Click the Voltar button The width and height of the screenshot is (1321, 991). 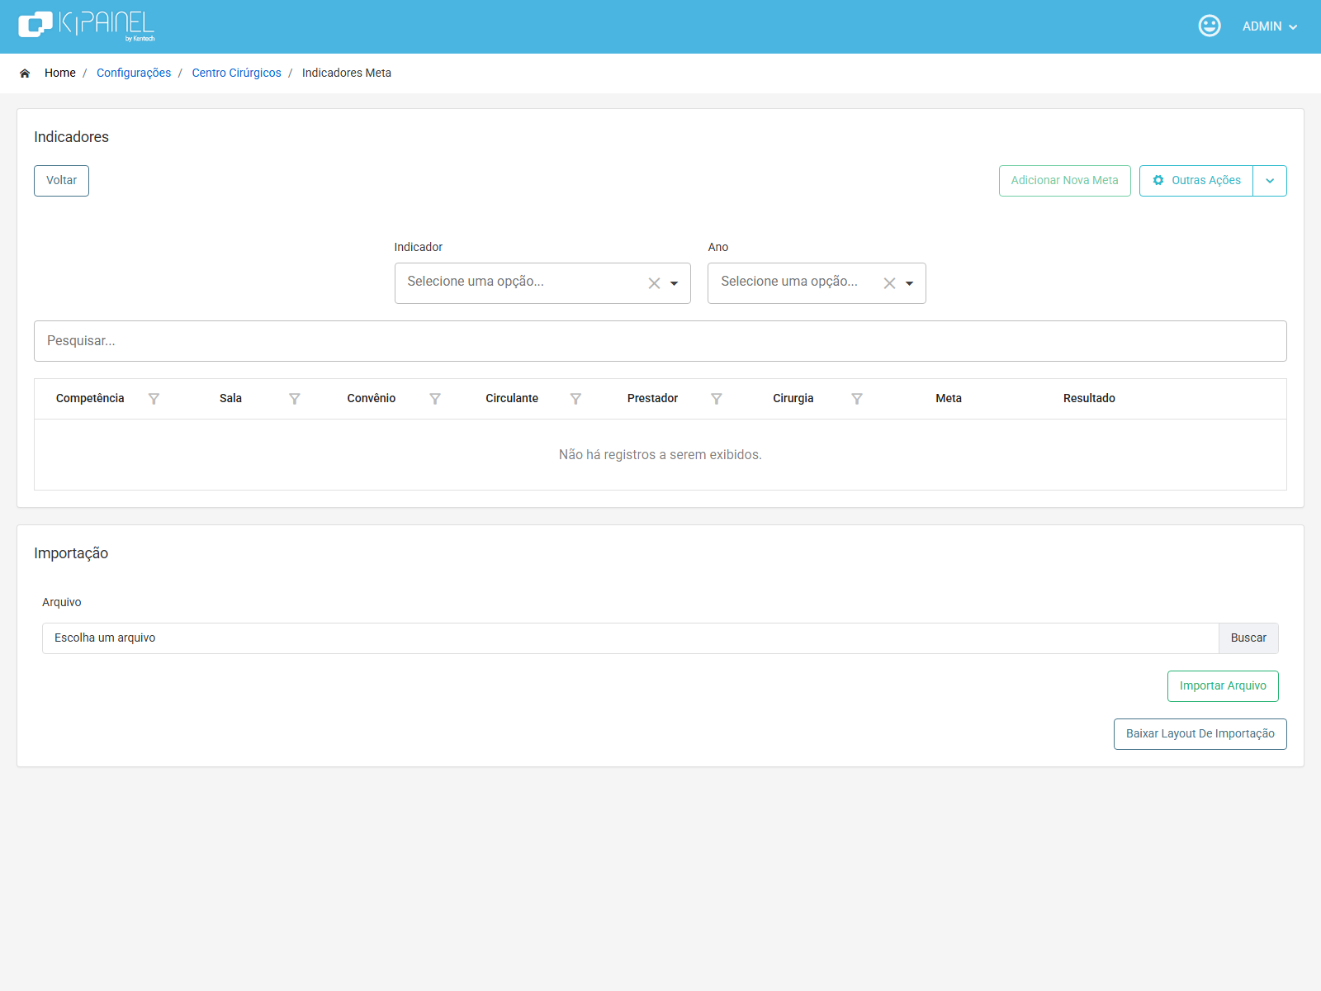point(61,181)
